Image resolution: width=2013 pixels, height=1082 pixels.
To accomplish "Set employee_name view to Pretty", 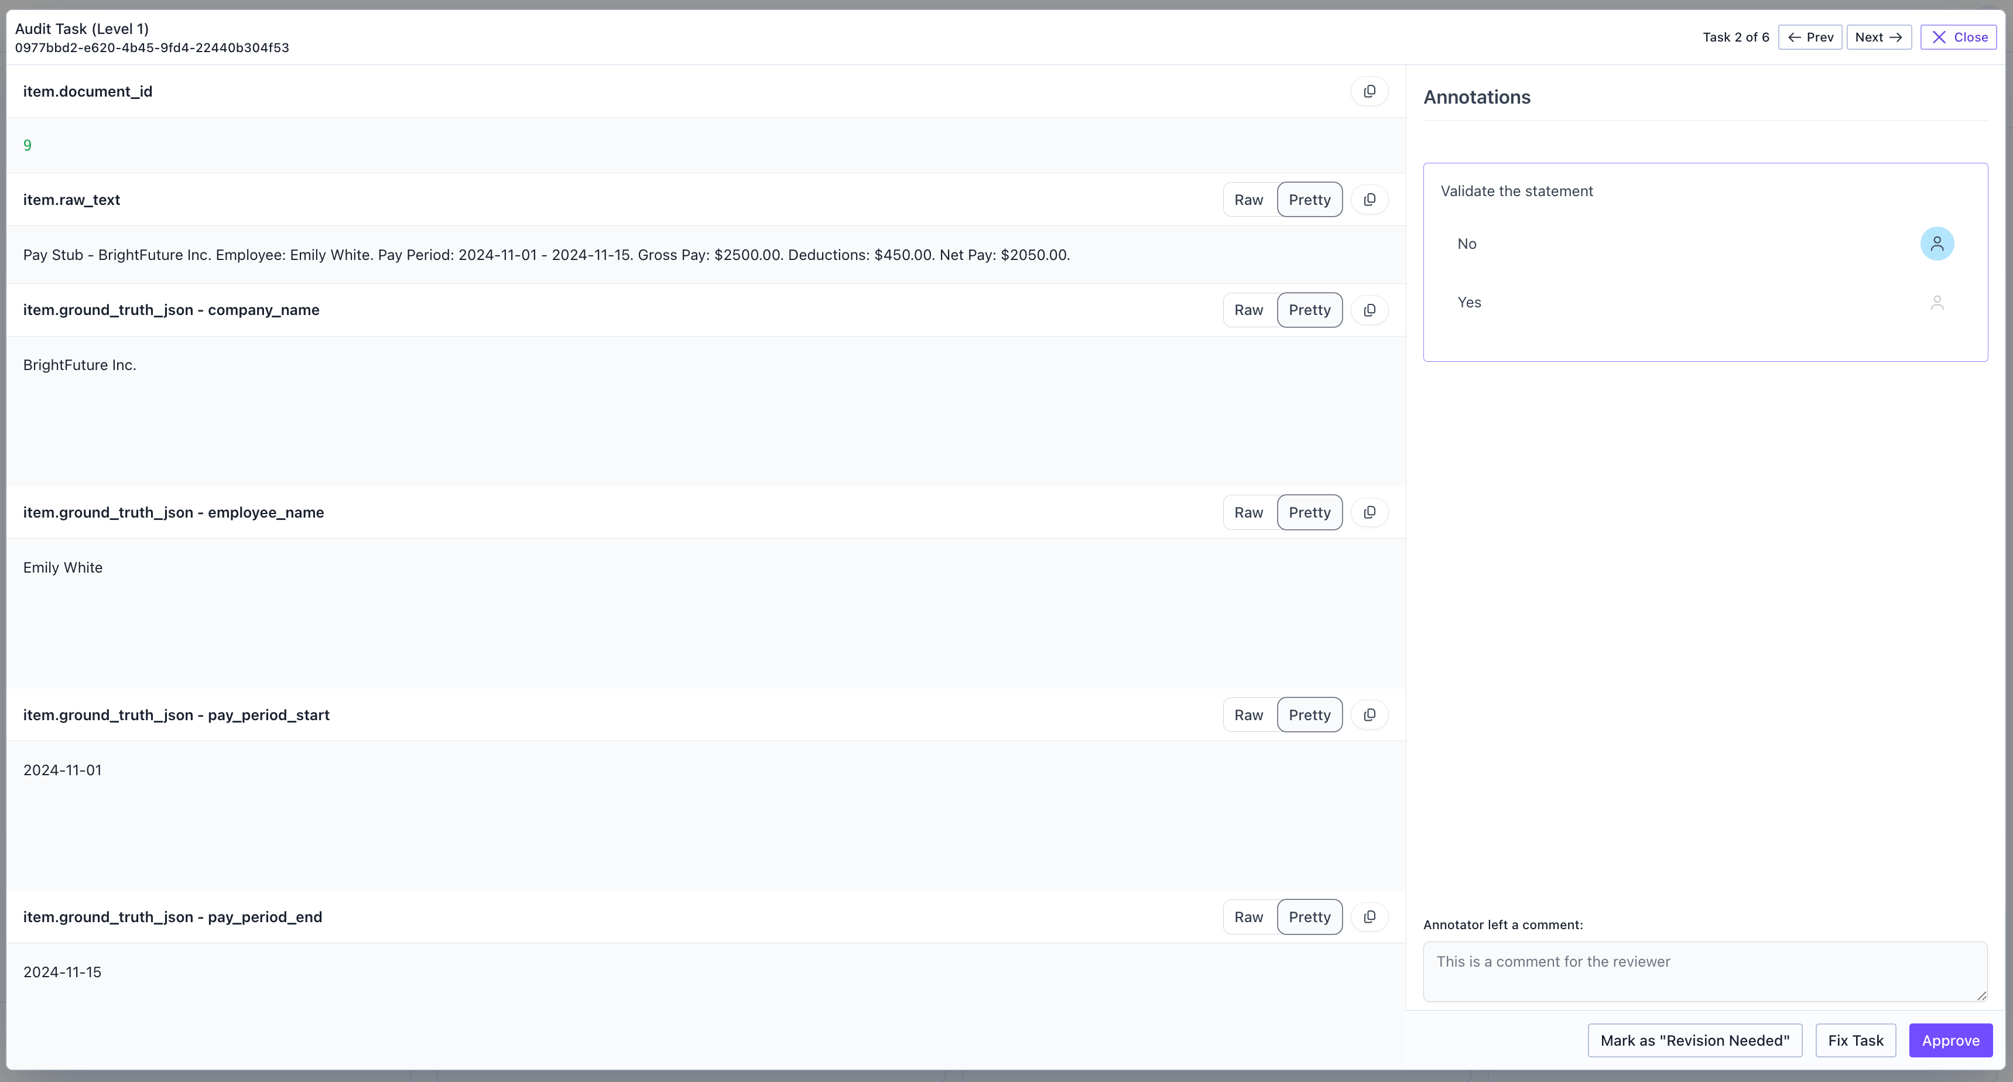I will point(1309,512).
